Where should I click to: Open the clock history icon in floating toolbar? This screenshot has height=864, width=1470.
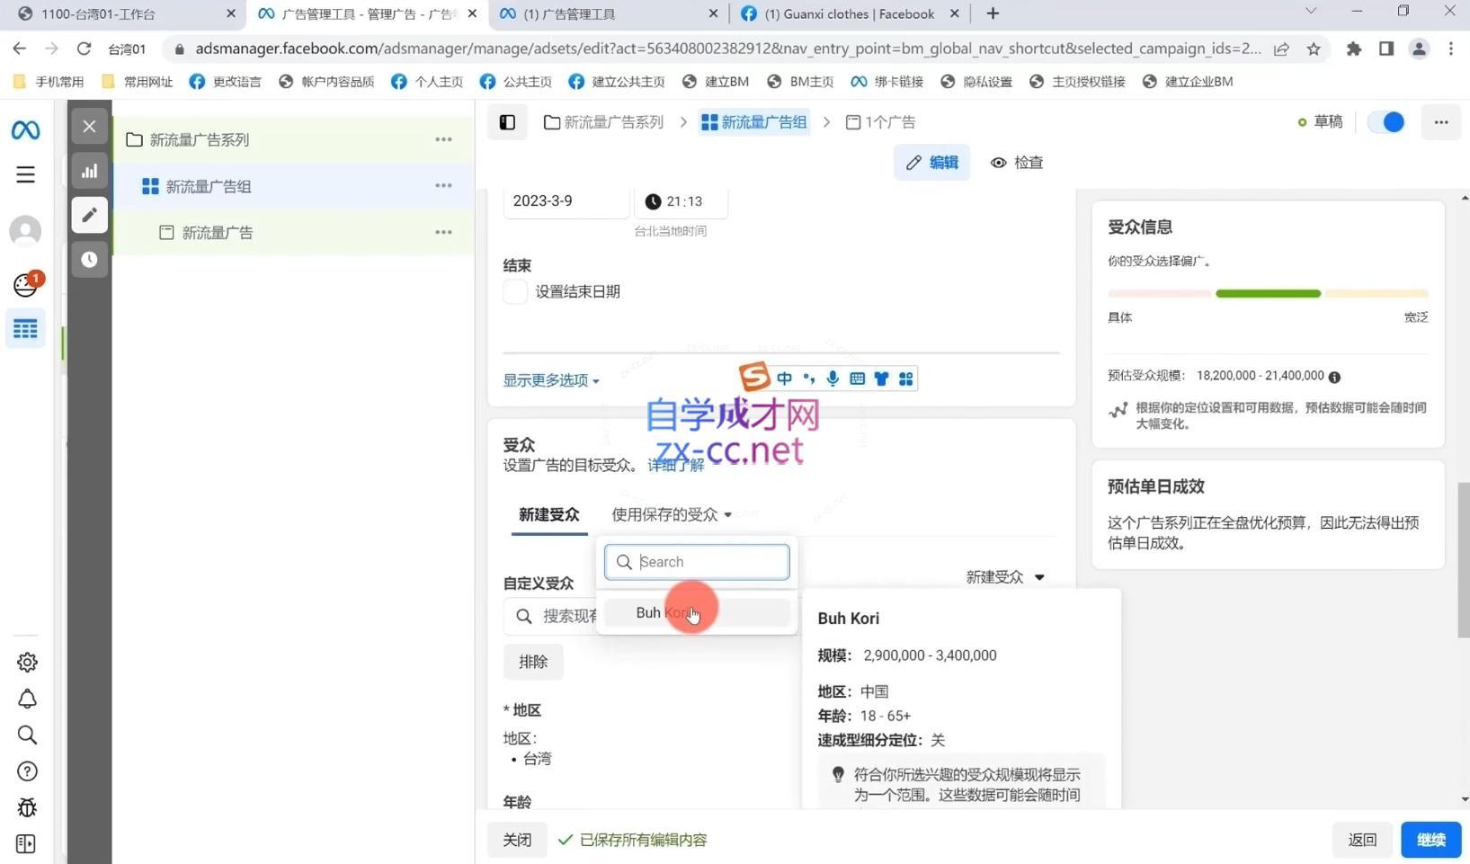[89, 259]
